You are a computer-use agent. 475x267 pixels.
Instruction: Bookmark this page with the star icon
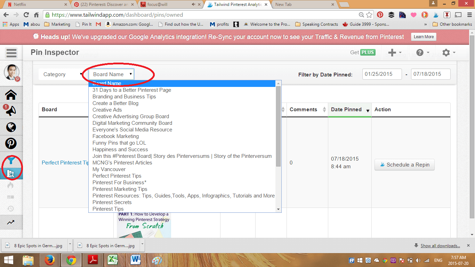(369, 15)
